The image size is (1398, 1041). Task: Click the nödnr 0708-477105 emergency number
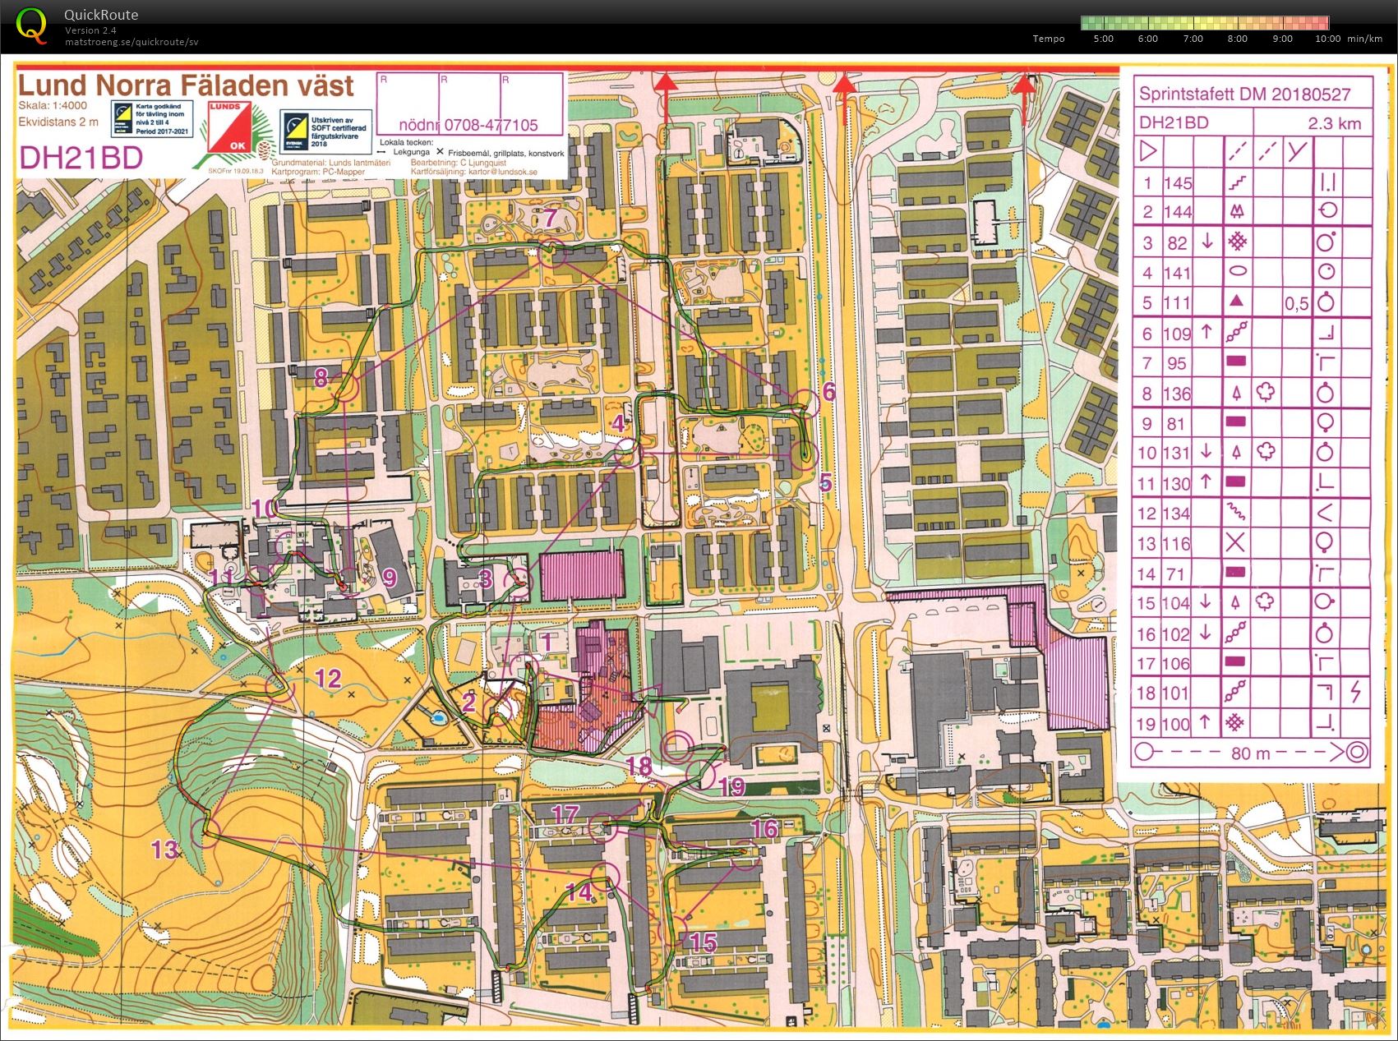pyautogui.click(x=468, y=125)
